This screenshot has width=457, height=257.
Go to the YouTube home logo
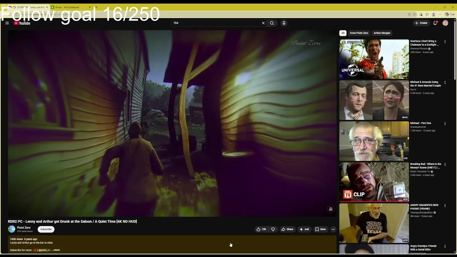click(22, 23)
